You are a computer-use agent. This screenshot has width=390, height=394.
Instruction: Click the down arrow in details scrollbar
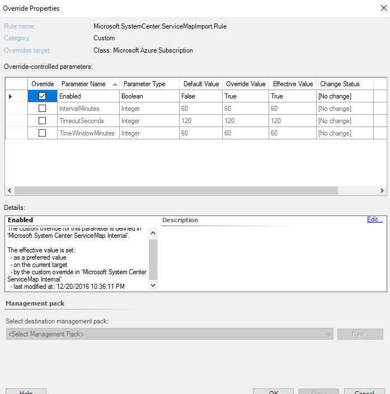point(153,285)
